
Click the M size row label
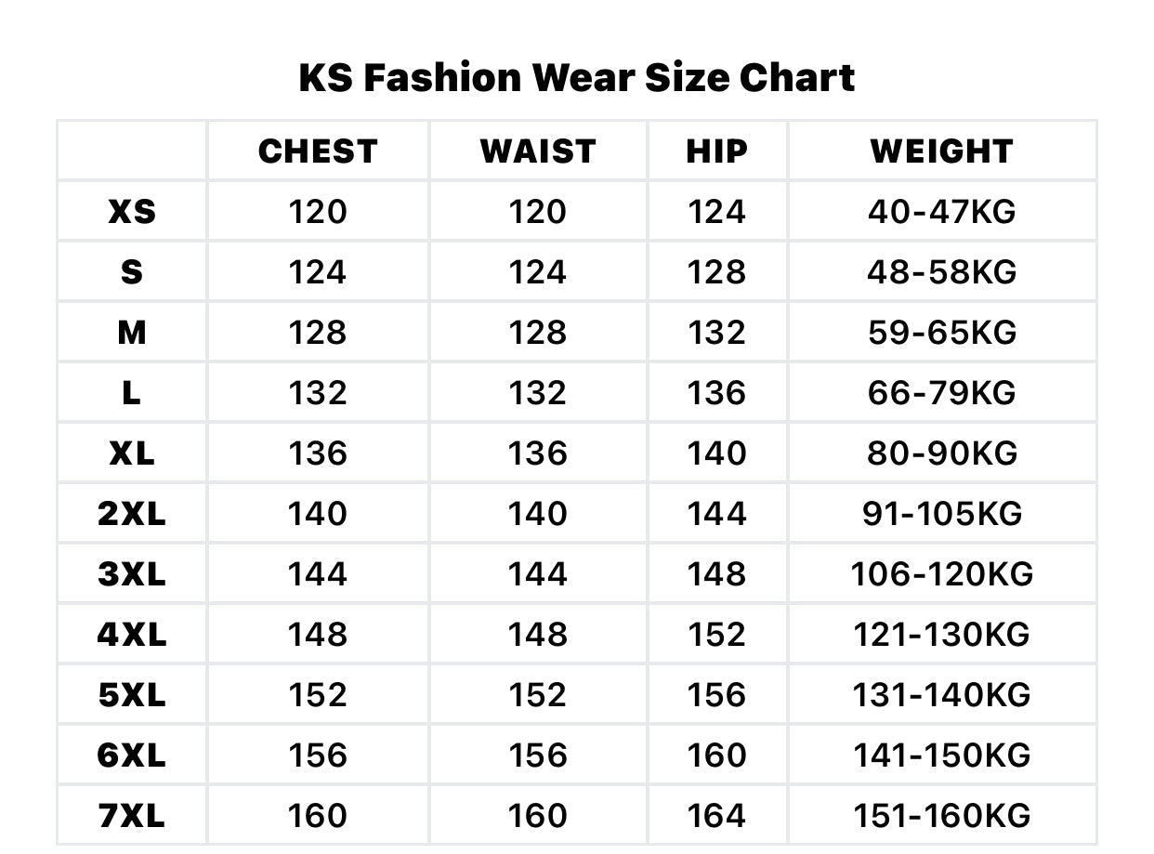point(132,333)
